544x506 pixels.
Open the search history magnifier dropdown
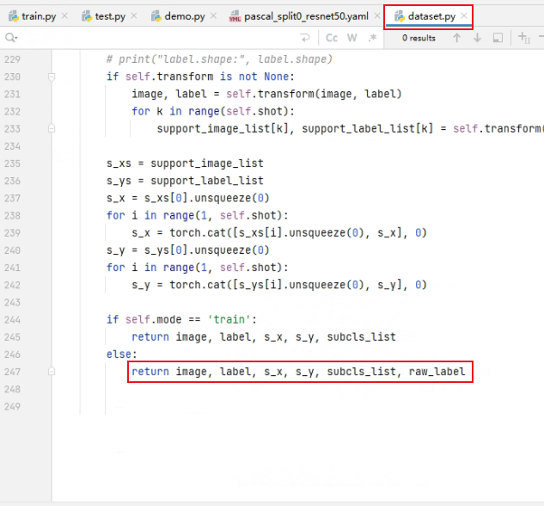click(x=11, y=38)
